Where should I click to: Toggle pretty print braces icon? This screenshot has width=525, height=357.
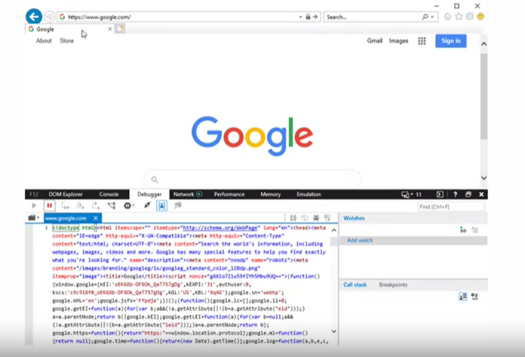coord(293,218)
